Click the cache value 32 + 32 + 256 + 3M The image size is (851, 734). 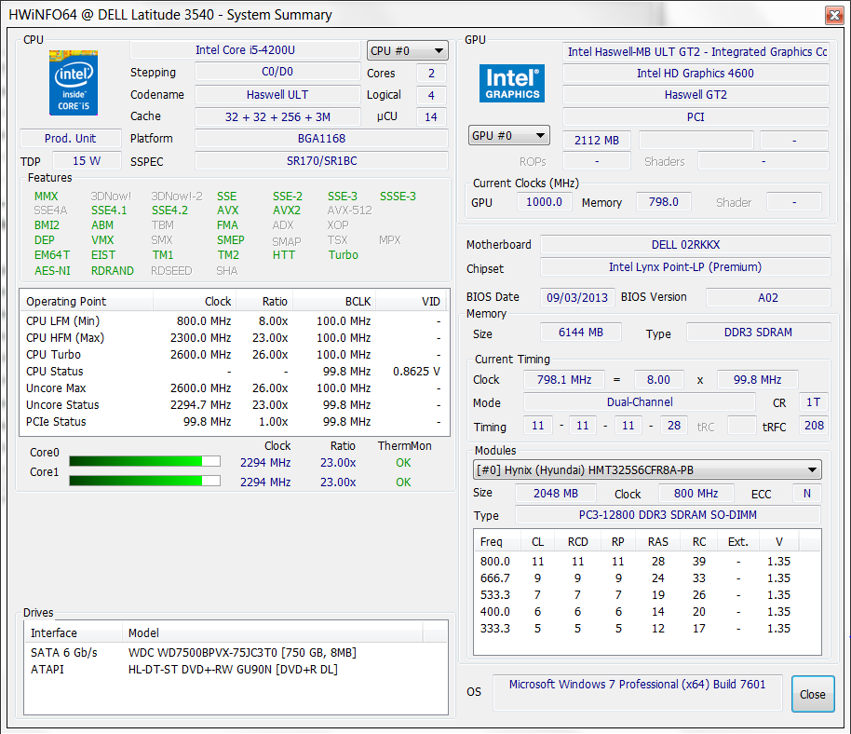(277, 116)
